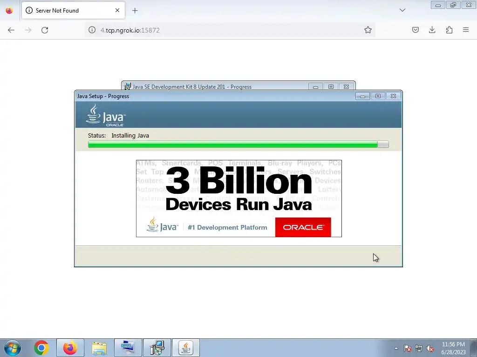Viewport: 477px width, 357px height.
Task: Select the Server Not Found tab
Action: [x=73, y=10]
